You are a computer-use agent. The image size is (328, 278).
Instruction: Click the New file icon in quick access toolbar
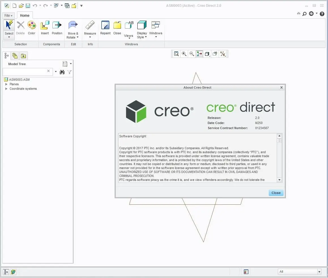point(14,6)
